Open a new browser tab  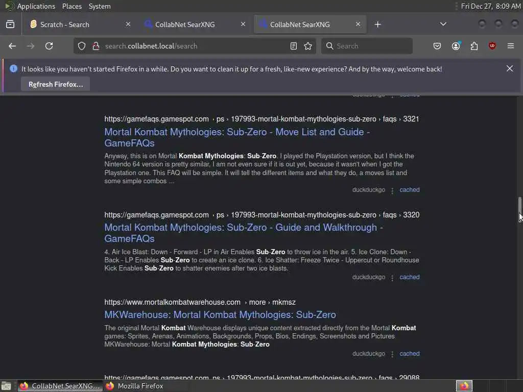tap(377, 24)
